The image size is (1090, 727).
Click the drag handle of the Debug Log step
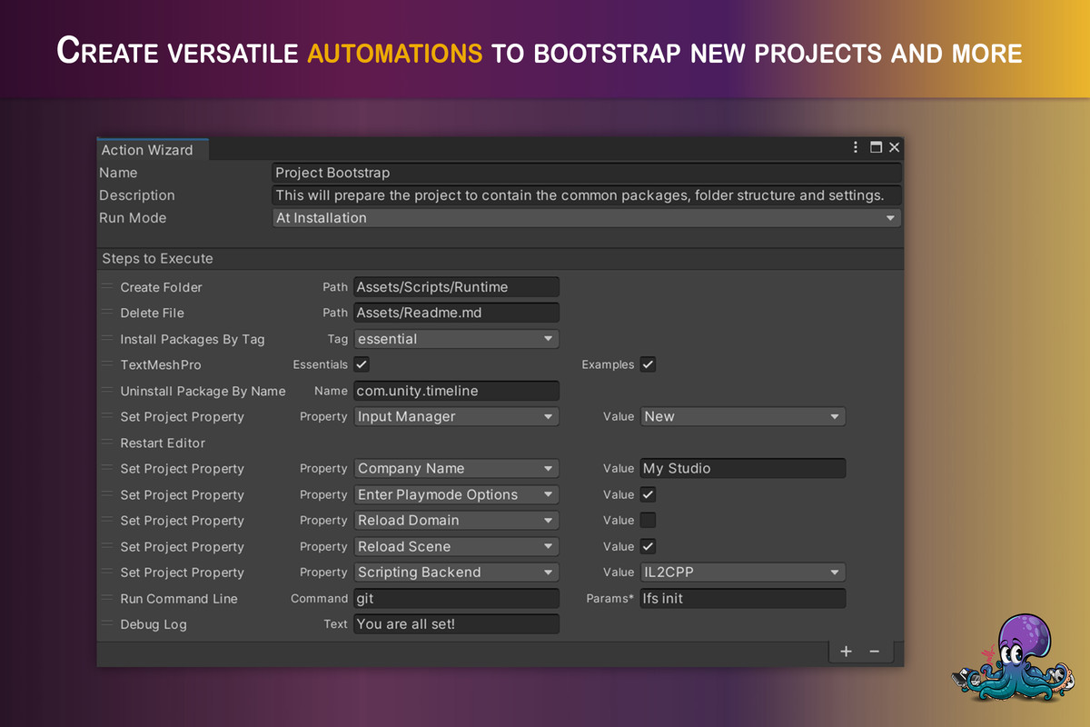(x=108, y=624)
